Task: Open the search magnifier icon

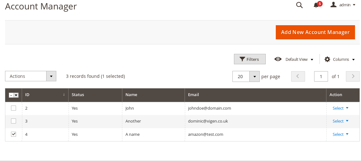Action: (x=299, y=5)
